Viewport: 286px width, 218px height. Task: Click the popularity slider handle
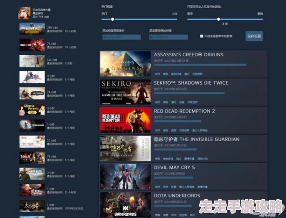point(113,19)
